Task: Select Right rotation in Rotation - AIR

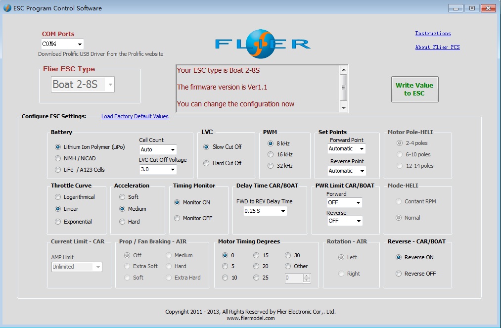Action: point(349,274)
